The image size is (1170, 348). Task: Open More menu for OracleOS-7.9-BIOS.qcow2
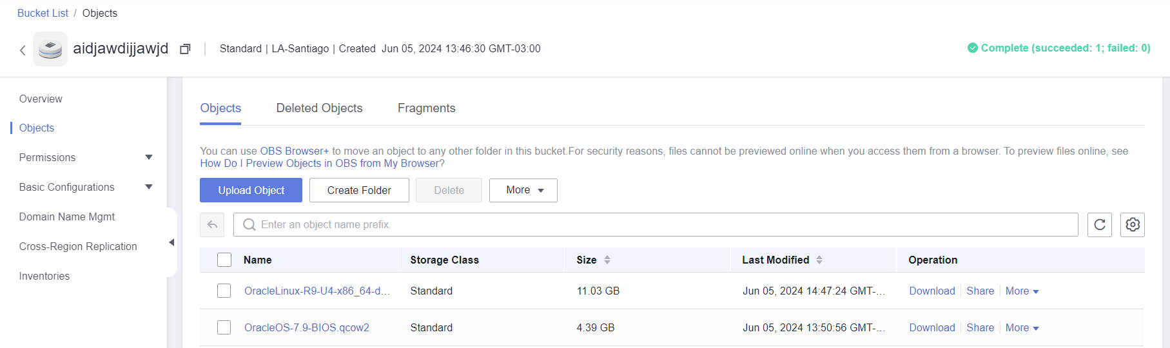pyautogui.click(x=1022, y=327)
